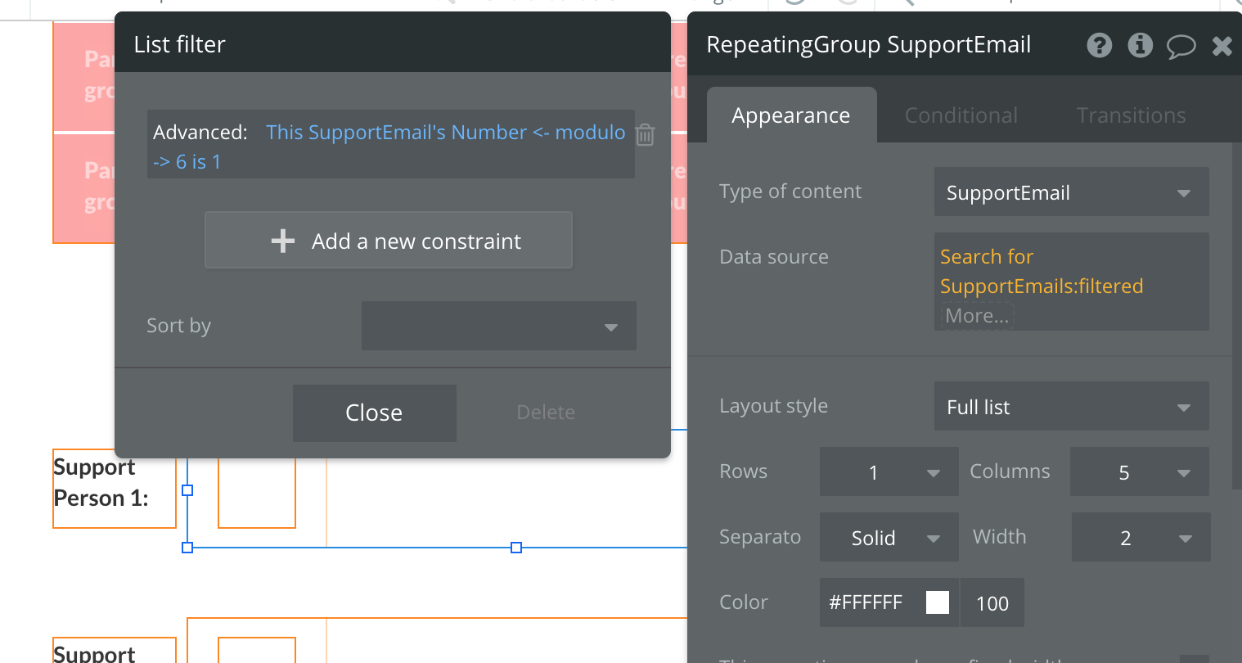Open the help question mark icon
The image size is (1242, 663).
pyautogui.click(x=1099, y=45)
